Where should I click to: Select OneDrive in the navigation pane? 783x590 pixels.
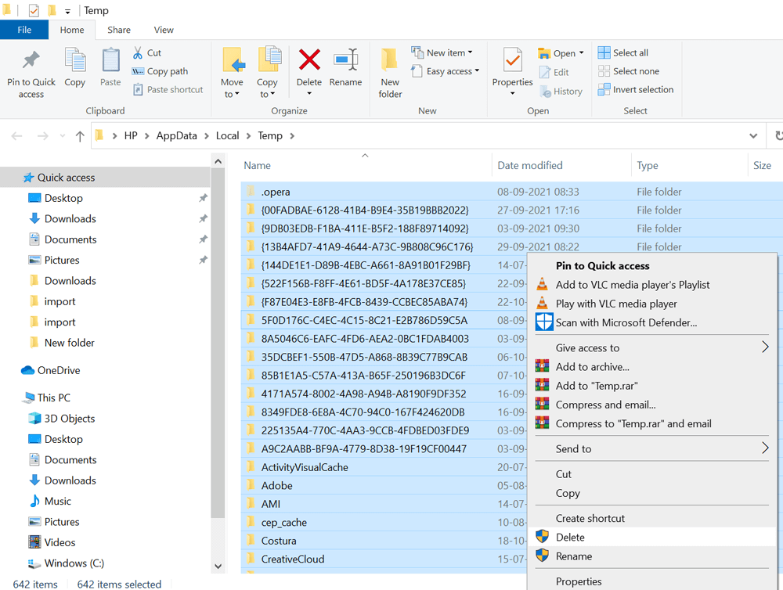click(x=59, y=370)
